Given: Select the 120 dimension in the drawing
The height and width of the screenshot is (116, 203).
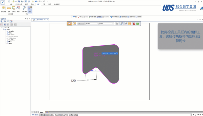Looking at the screenshot, I should coord(73,81).
